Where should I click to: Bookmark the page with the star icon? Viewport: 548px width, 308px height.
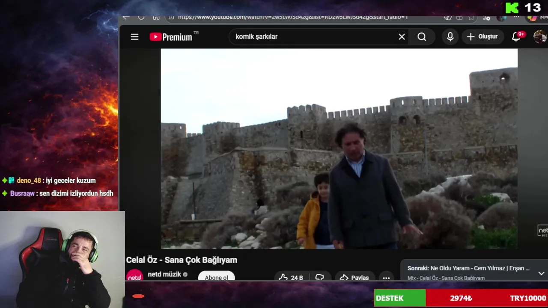[x=471, y=18]
